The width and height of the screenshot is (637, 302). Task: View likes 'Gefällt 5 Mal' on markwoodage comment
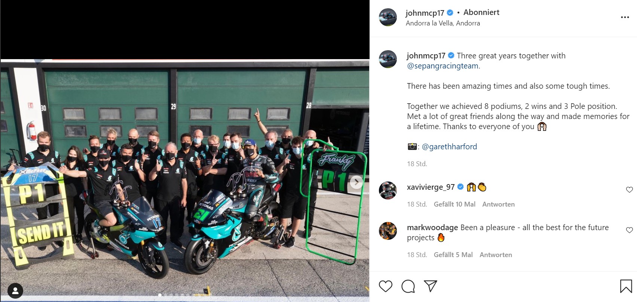coord(453,255)
